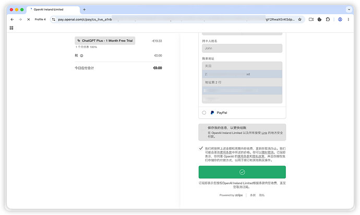
Task: Click the green subscribe button
Action: (x=242, y=172)
